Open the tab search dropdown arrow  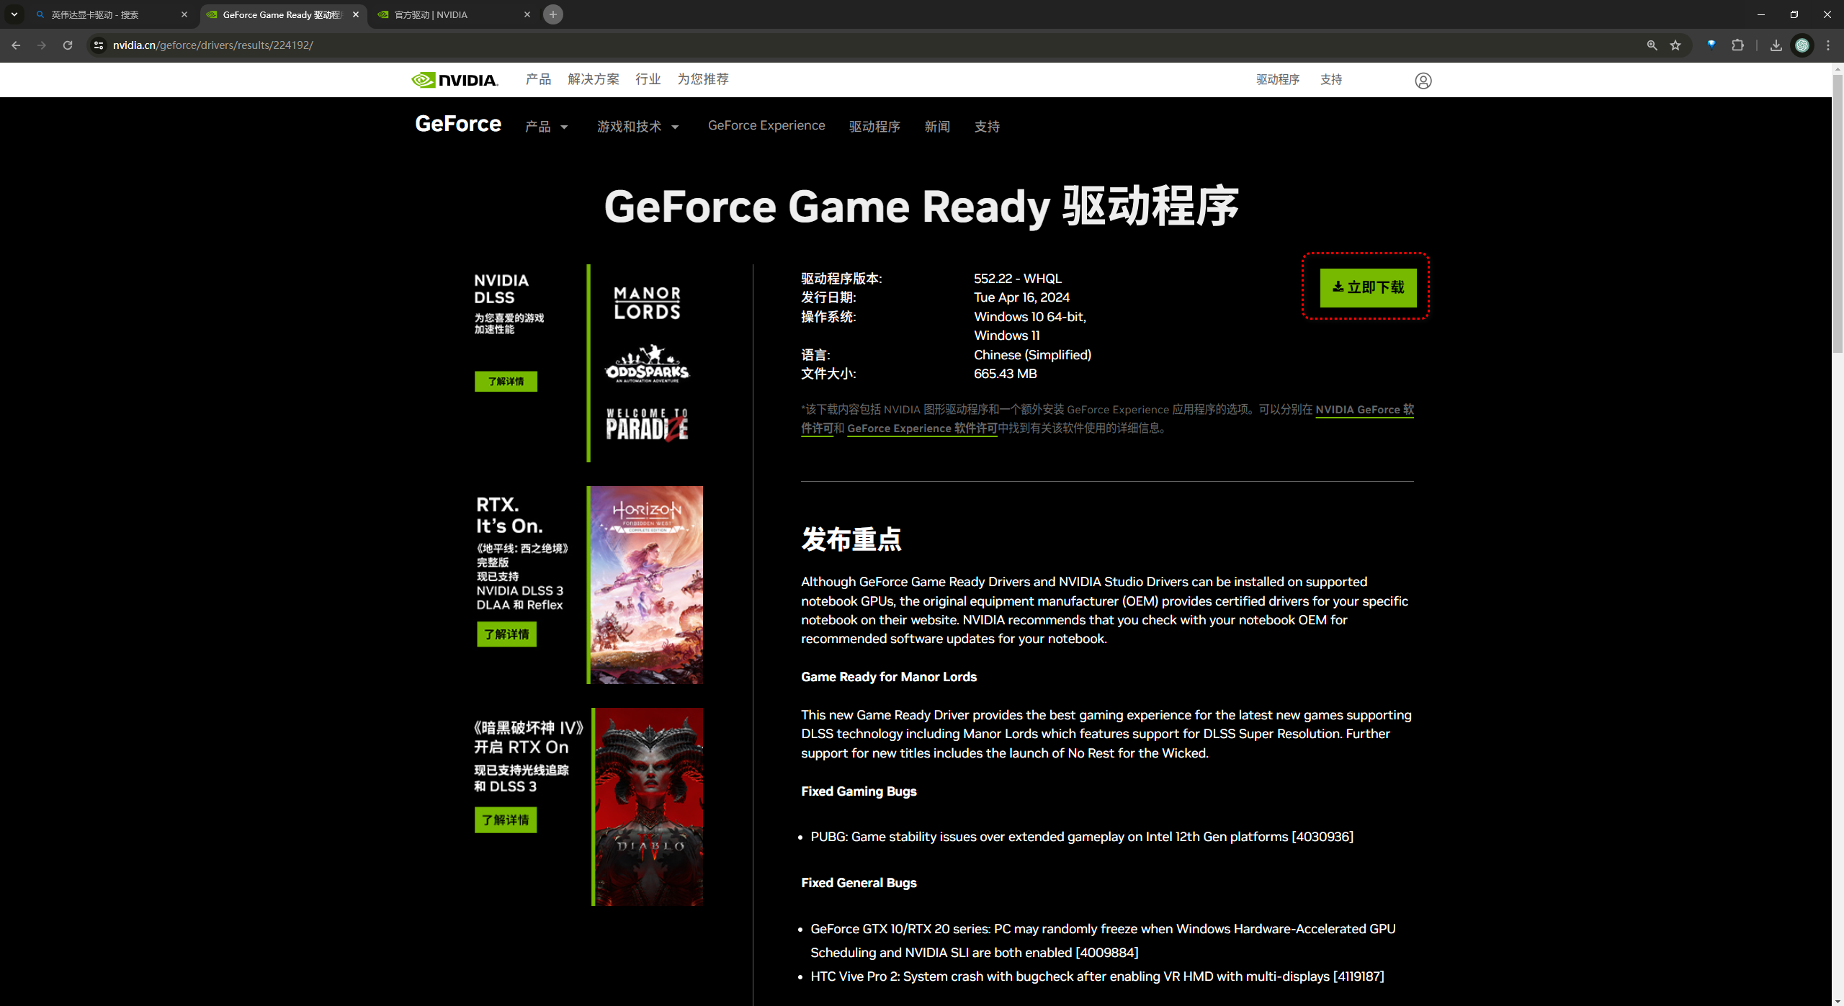tap(14, 14)
